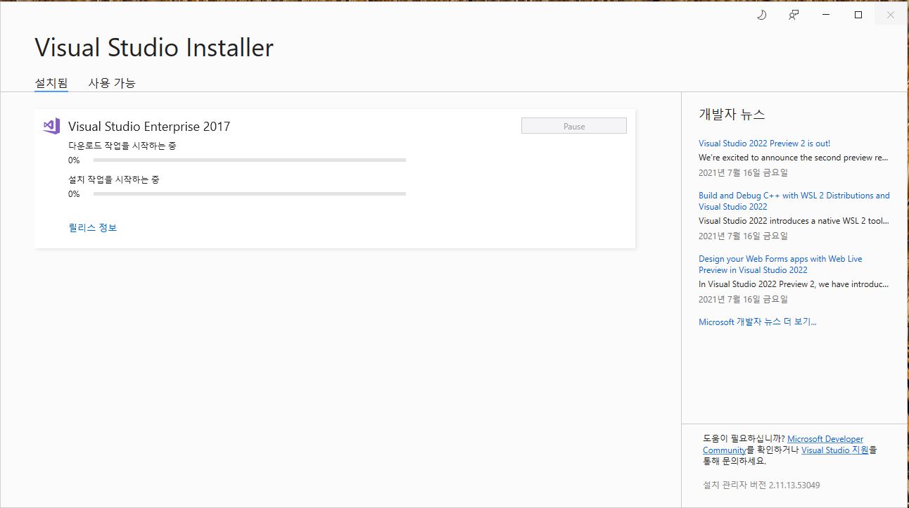Select installer version 2.11.13.53049 text
This screenshot has height=508, width=909.
pyautogui.click(x=761, y=485)
